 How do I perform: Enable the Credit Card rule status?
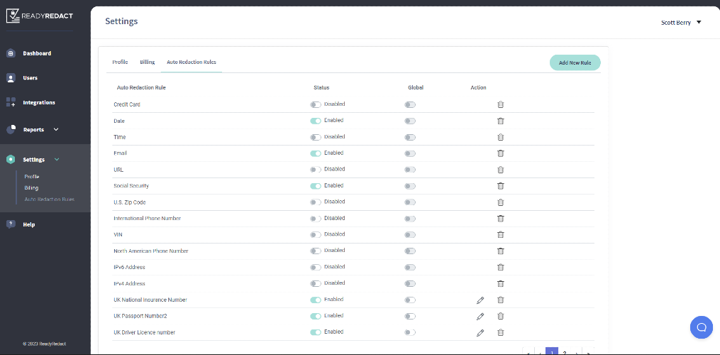coord(316,104)
